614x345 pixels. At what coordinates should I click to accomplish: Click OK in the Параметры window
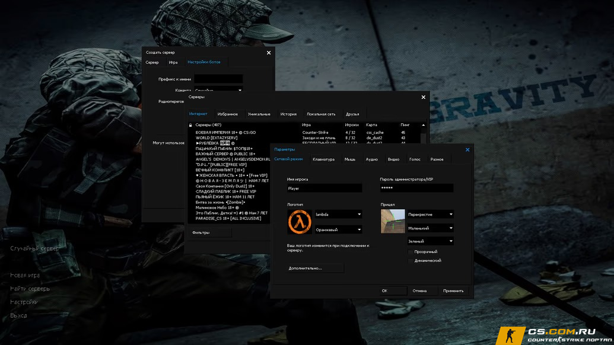pyautogui.click(x=393, y=290)
